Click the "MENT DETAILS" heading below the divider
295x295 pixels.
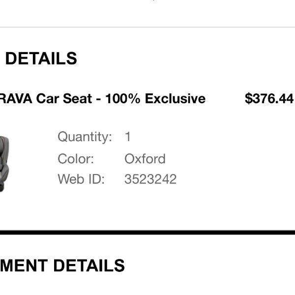(x=62, y=265)
